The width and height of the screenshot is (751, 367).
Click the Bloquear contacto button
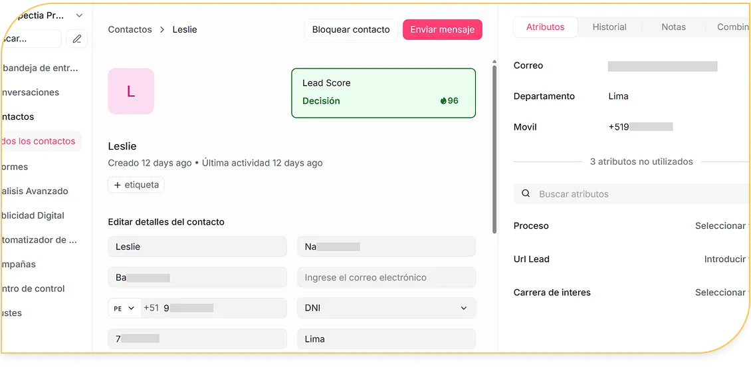click(x=351, y=30)
